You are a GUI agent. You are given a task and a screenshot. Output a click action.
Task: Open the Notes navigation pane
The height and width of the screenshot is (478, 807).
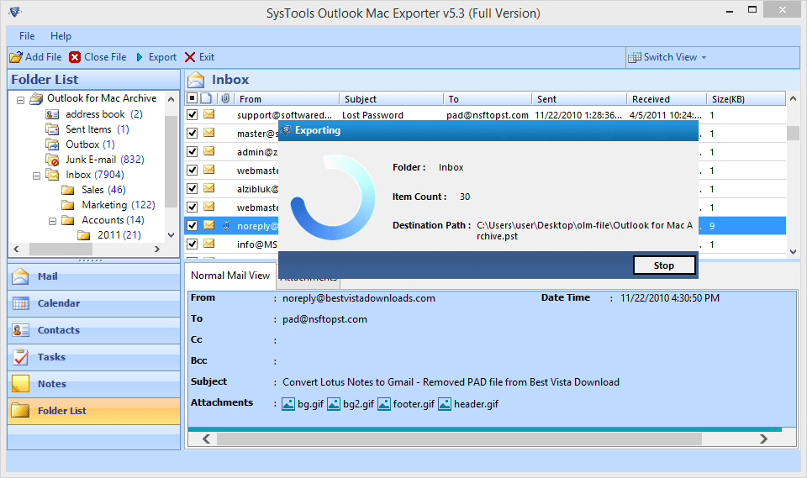pyautogui.click(x=51, y=384)
